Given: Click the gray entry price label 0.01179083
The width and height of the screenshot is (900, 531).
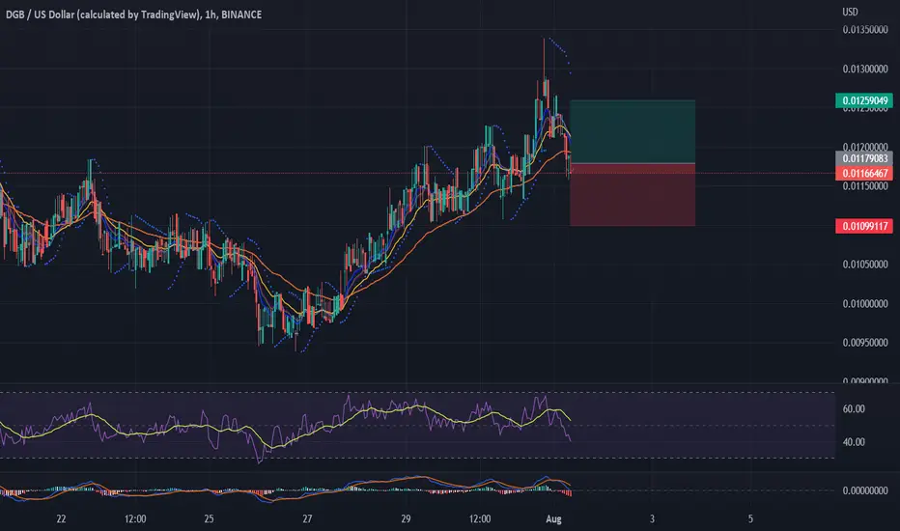Looking at the screenshot, I should coord(864,158).
